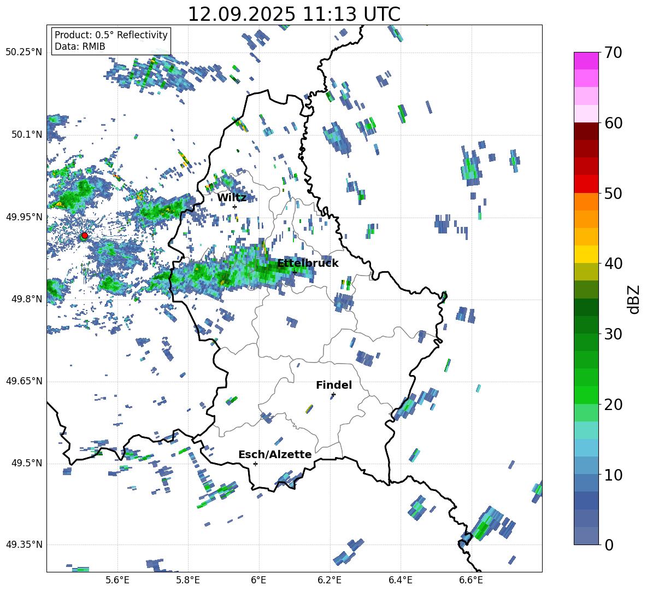The image size is (647, 591).
Task: Click the yellow colorbar swatch near 40
Action: (x=586, y=254)
